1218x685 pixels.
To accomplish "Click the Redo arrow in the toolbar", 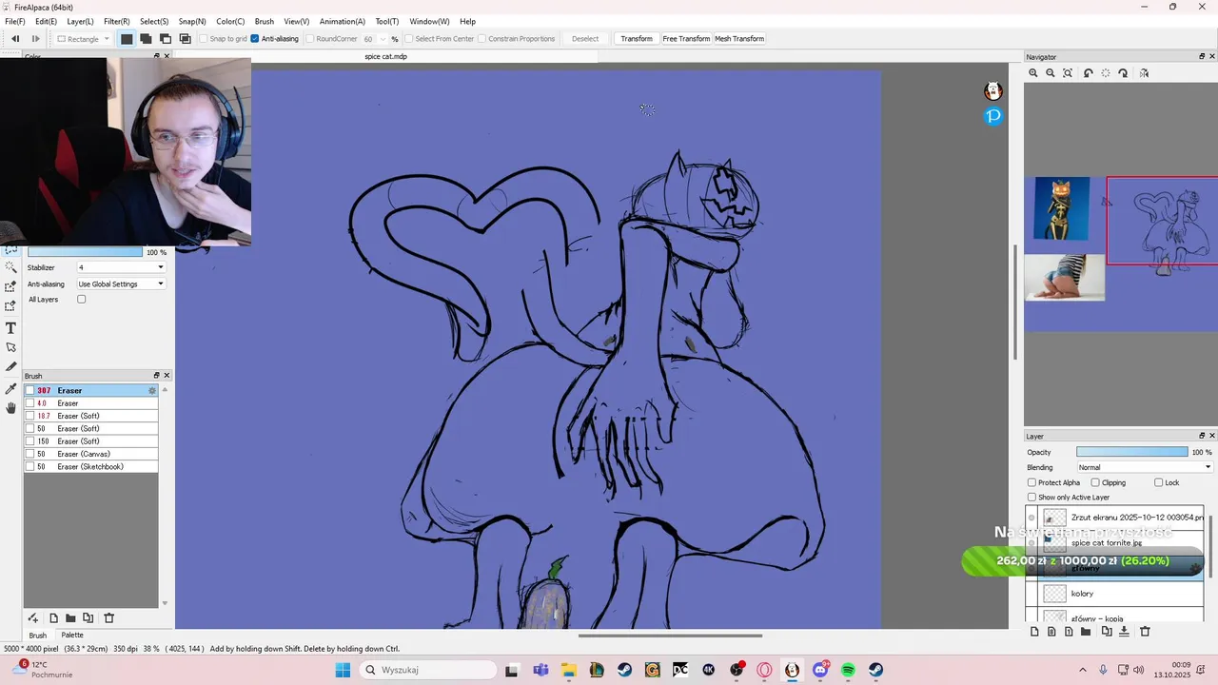I will [36, 39].
